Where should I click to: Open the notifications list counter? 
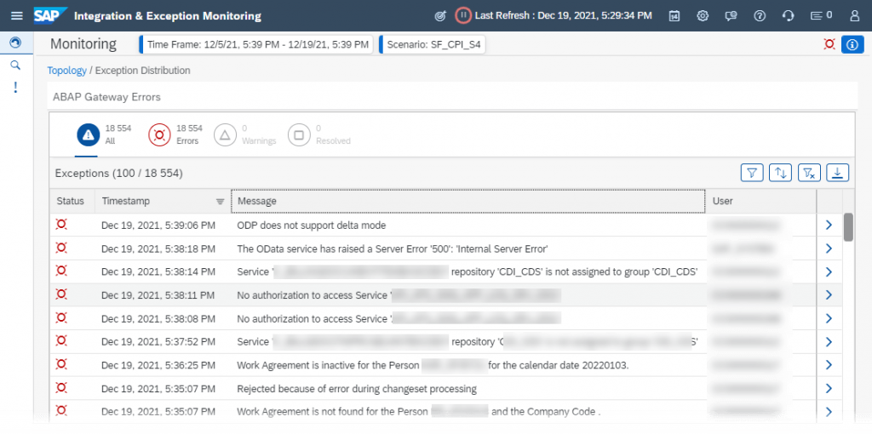[821, 15]
